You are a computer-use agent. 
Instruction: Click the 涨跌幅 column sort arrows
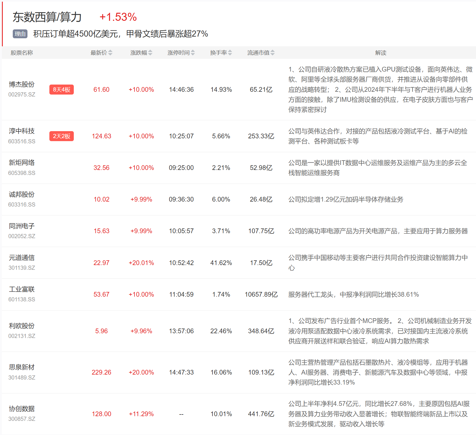click(x=150, y=53)
